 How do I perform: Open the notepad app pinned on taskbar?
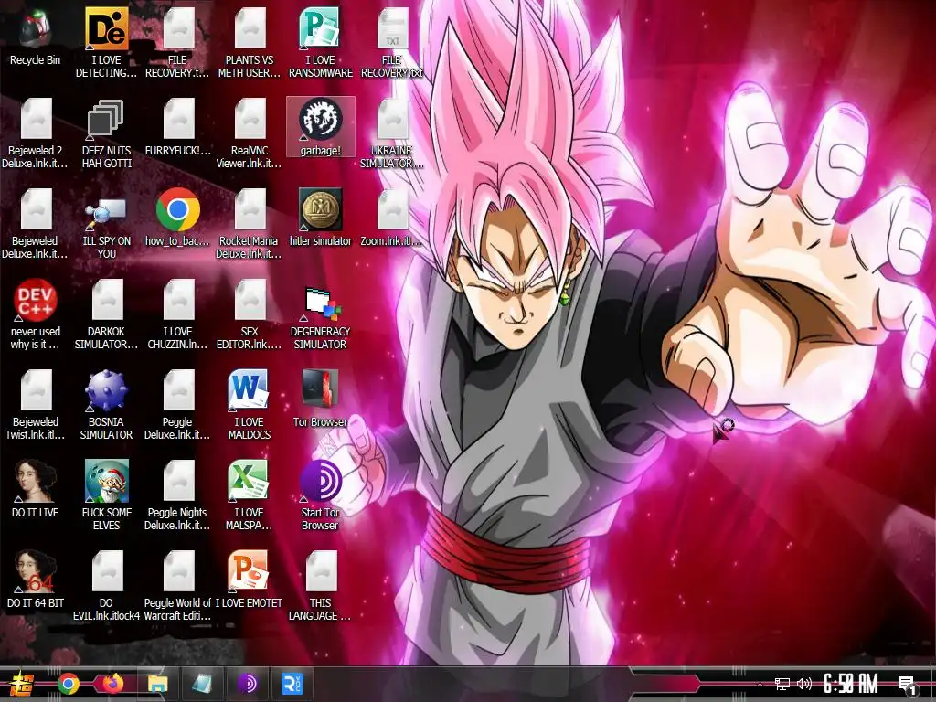pos(202,684)
